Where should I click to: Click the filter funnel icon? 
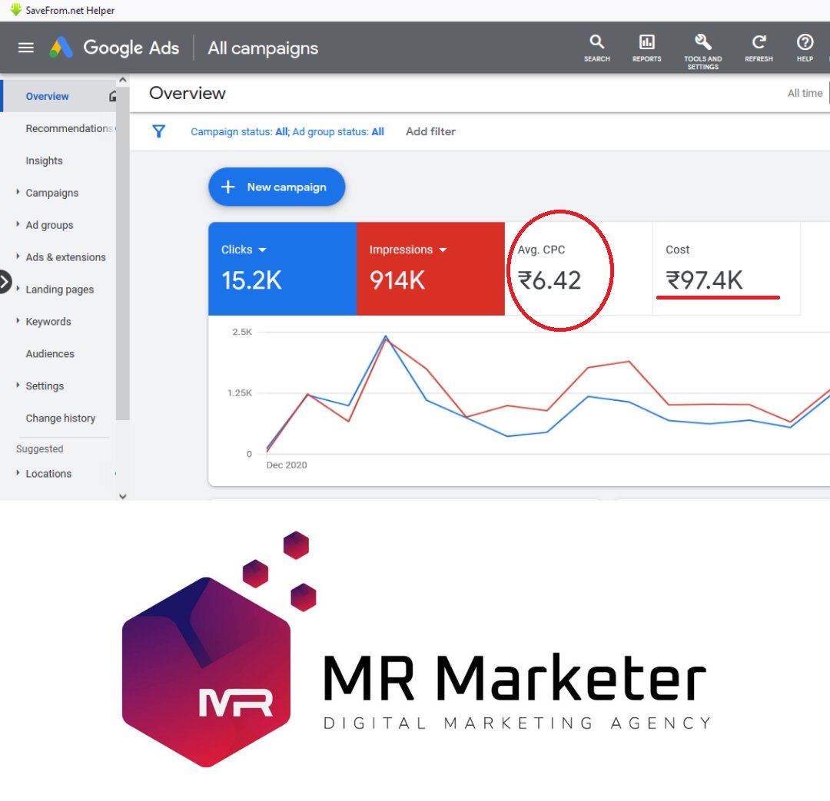(x=159, y=131)
